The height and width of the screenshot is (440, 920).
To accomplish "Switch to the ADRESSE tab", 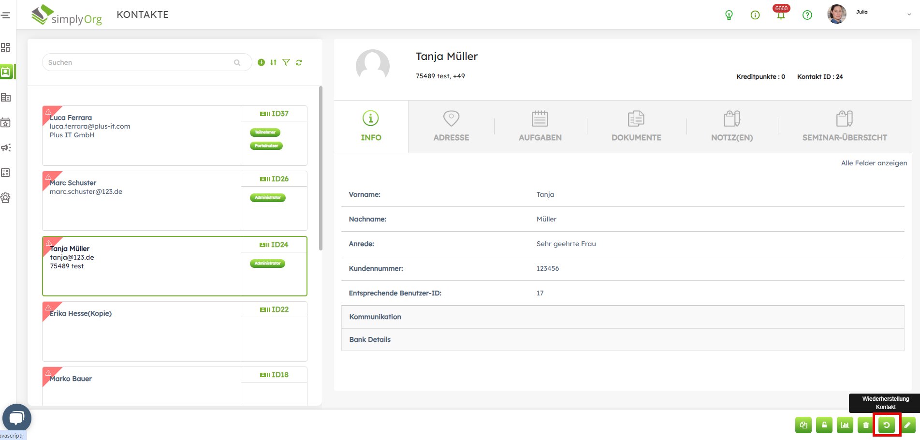I will coord(451,127).
